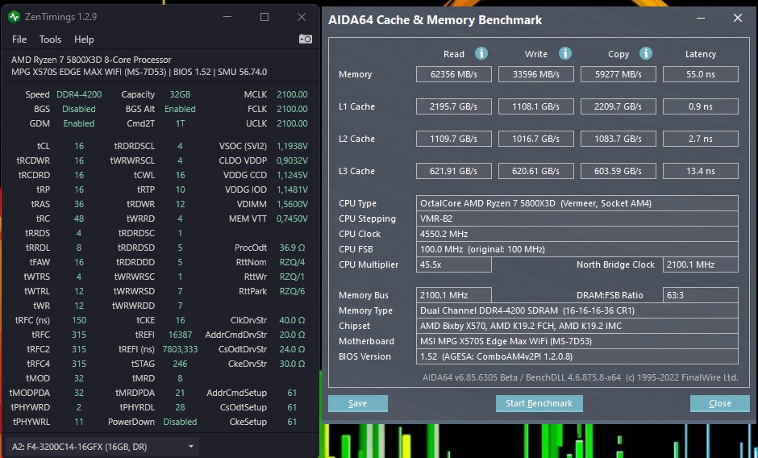Minimize the AIDA64 benchmark window
758x458 pixels.
click(x=701, y=19)
